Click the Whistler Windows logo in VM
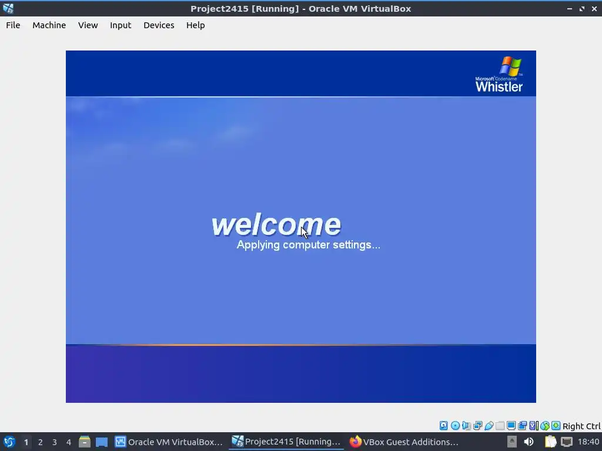The image size is (602, 451). (499, 75)
